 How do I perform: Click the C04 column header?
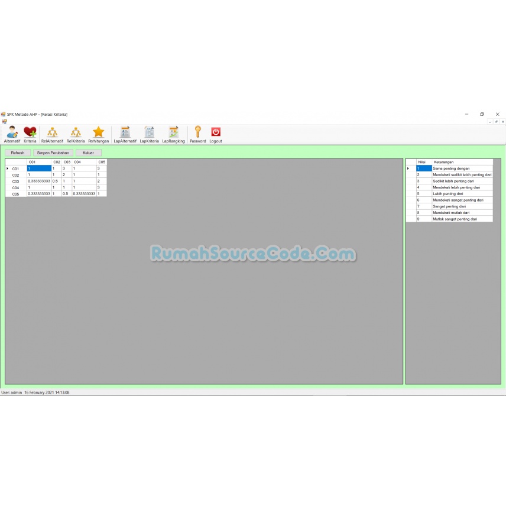pos(84,162)
